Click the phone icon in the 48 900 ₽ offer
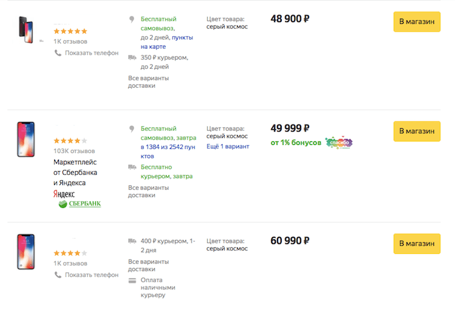The height and width of the screenshot is (312, 455). [x=58, y=53]
